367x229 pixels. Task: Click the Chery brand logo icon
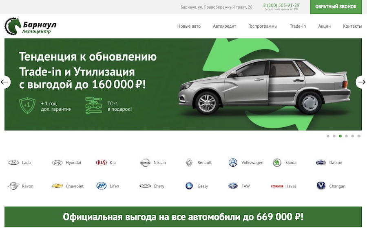pos(145,186)
